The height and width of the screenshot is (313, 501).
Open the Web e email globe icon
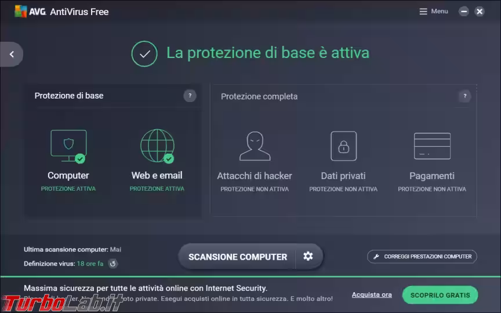coord(158,146)
